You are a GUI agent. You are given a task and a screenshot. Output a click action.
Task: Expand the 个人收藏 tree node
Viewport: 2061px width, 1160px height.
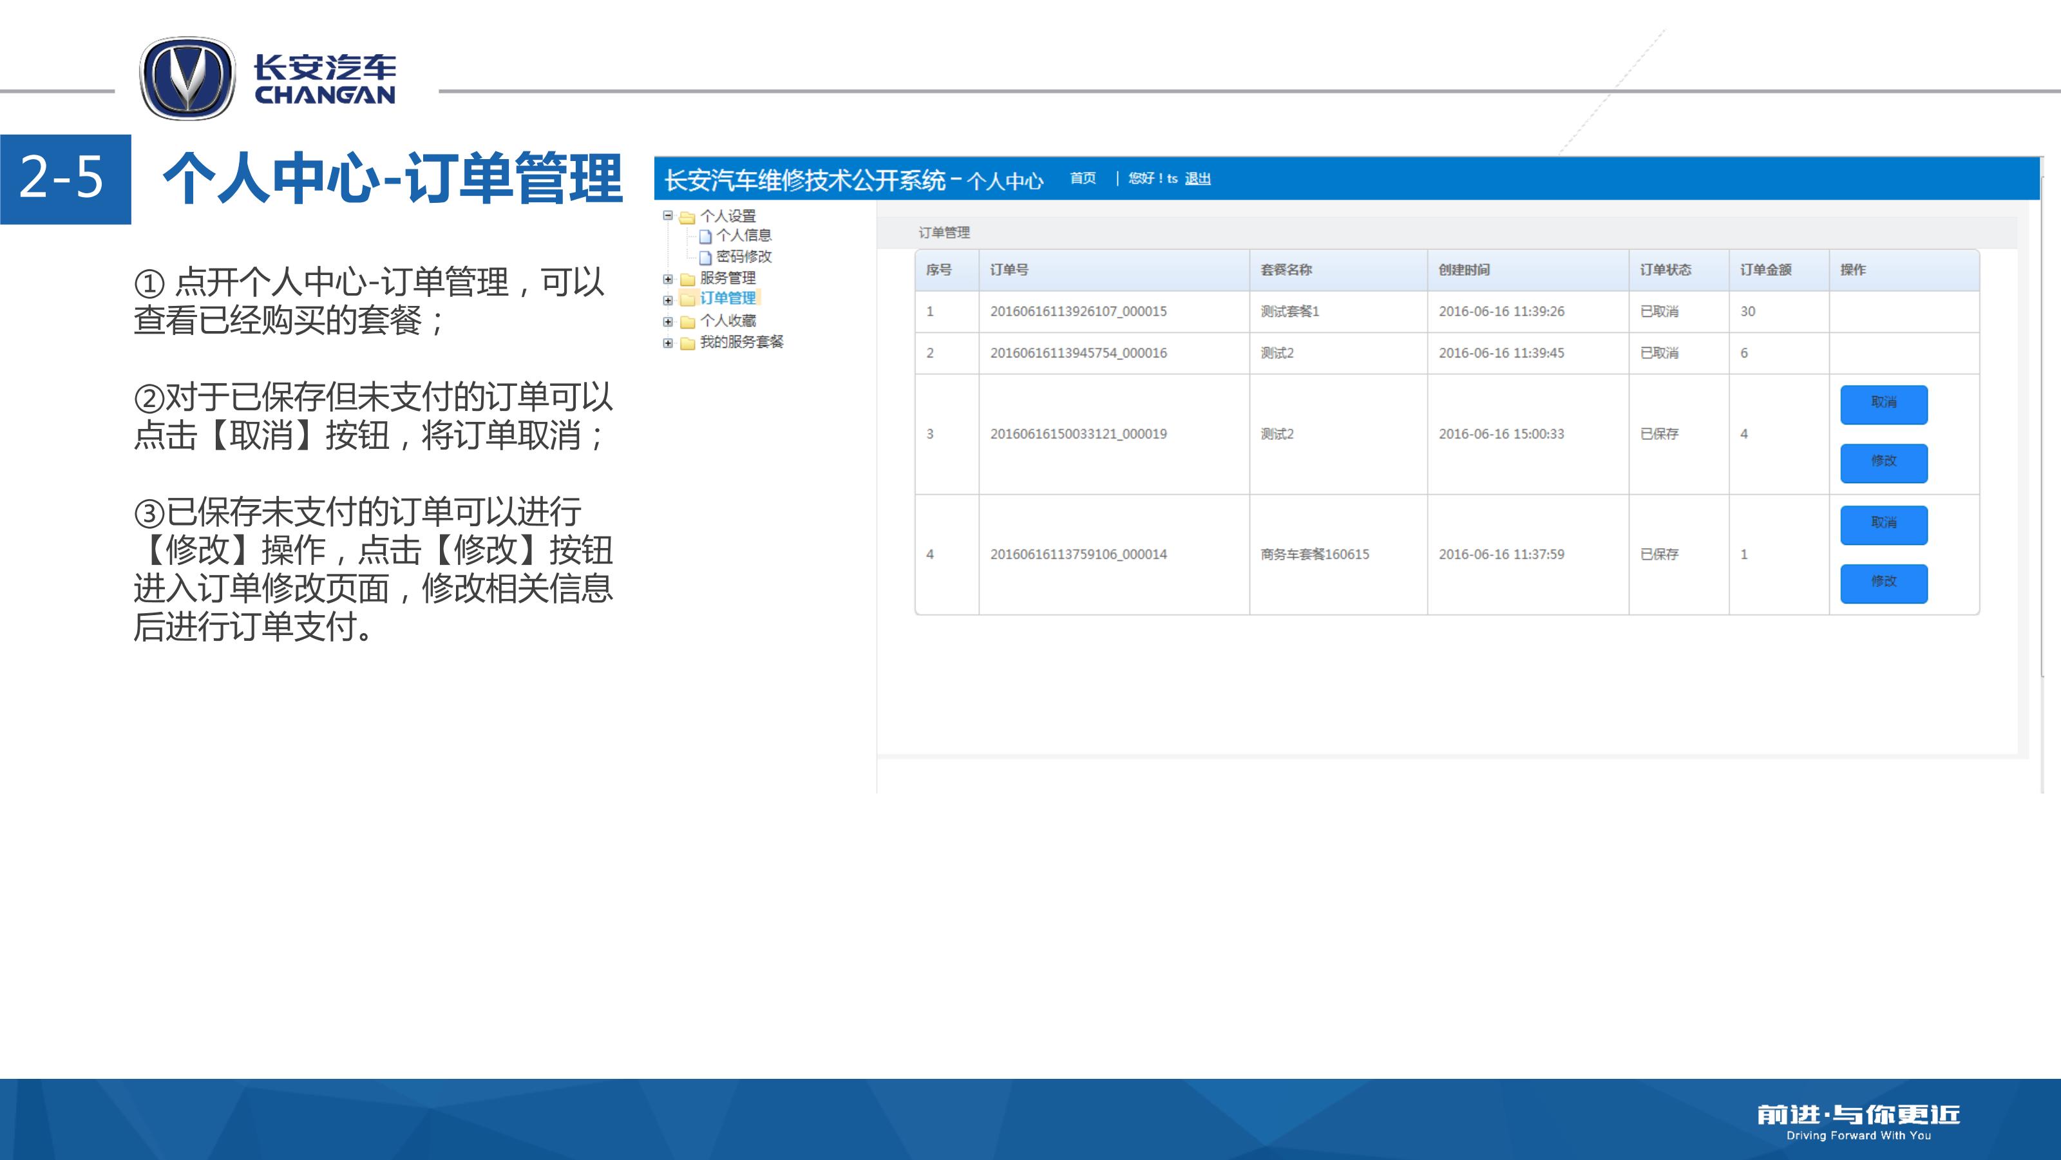(x=667, y=321)
